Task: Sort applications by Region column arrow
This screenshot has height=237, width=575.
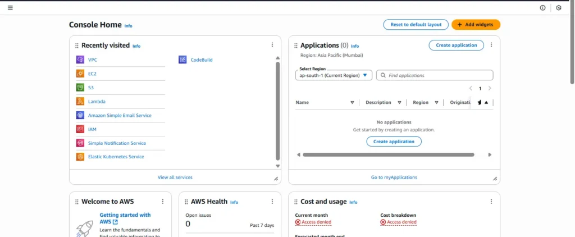Action: (436, 103)
